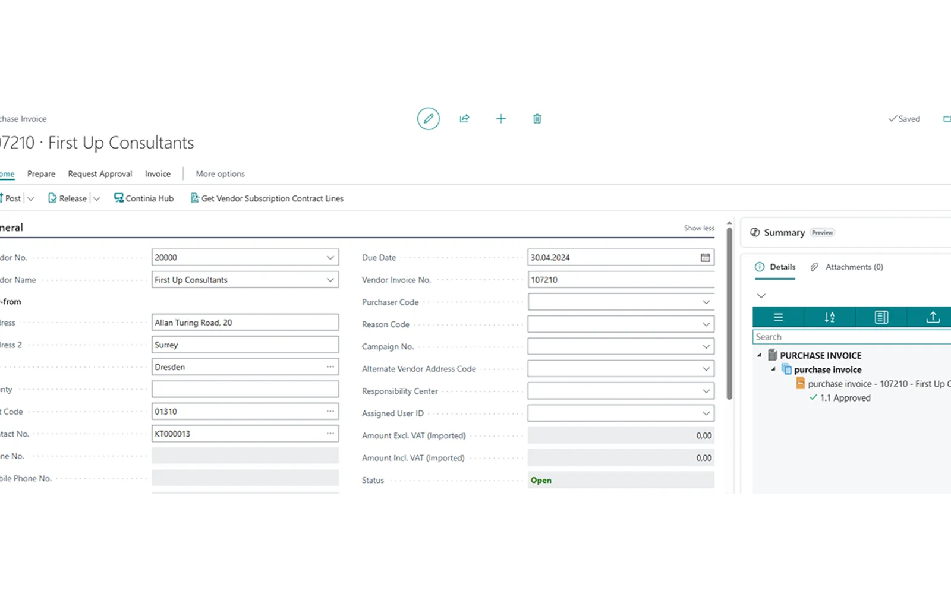Open lookup dots for 01310 code field
Viewport: 951px width, 594px height.
(330, 412)
